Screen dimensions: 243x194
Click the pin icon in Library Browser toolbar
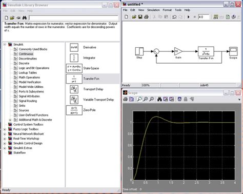tap(18, 18)
